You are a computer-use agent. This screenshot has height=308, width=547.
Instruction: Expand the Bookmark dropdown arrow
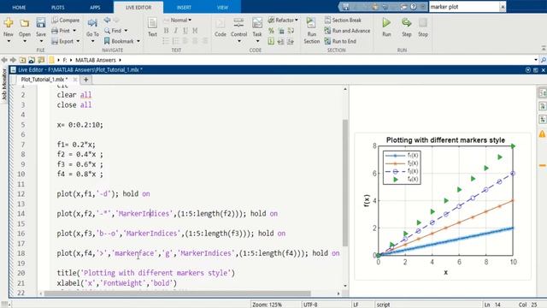coord(138,41)
